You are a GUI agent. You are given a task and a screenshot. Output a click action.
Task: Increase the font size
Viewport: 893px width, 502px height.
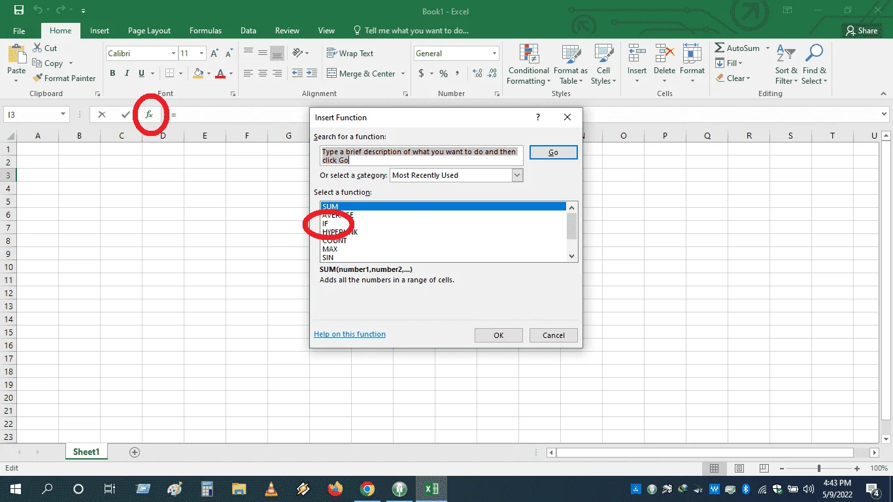click(214, 54)
